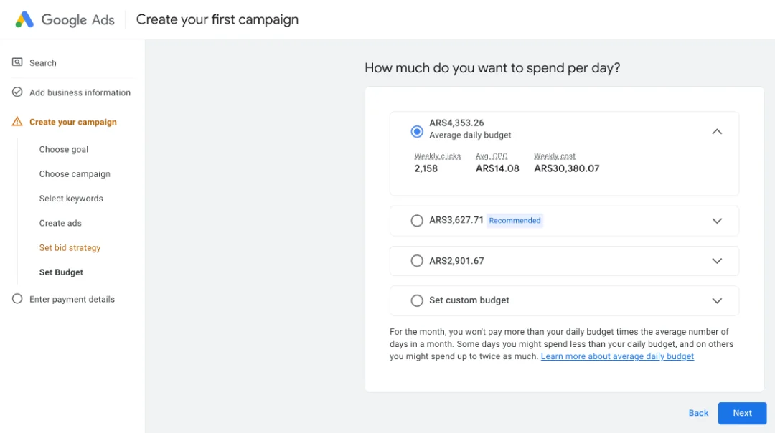The height and width of the screenshot is (433, 775).
Task: Click the ARS14.08 average CPC value
Action: click(497, 168)
